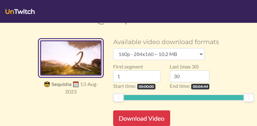Click the calendar icon before the date
Screen dimensions: 257x126
tap(76, 84)
